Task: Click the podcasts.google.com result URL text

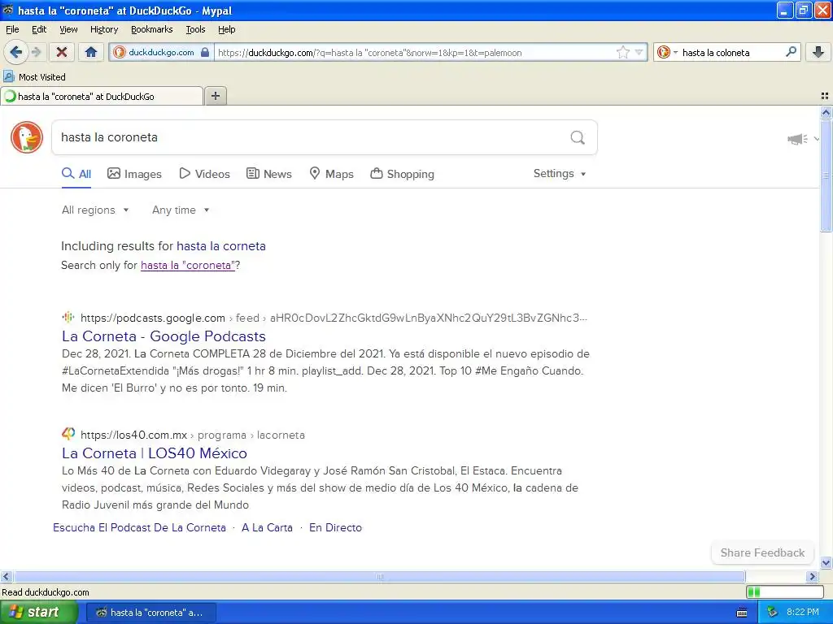Action: pyautogui.click(x=334, y=318)
